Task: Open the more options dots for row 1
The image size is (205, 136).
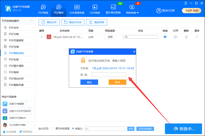Action: [x=197, y=37]
